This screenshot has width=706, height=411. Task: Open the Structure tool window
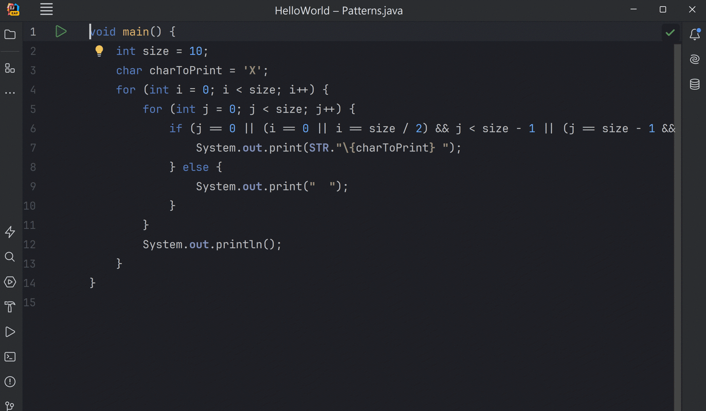coord(10,68)
